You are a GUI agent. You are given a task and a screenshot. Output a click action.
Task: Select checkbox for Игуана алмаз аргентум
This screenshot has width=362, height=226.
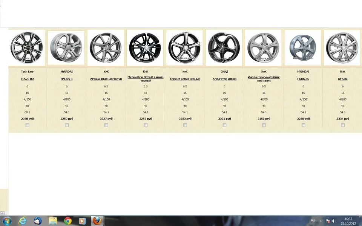click(x=106, y=125)
